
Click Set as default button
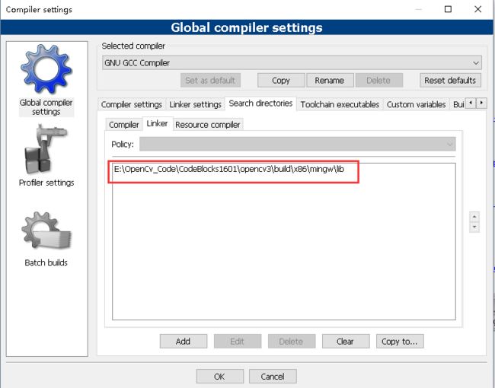point(210,81)
